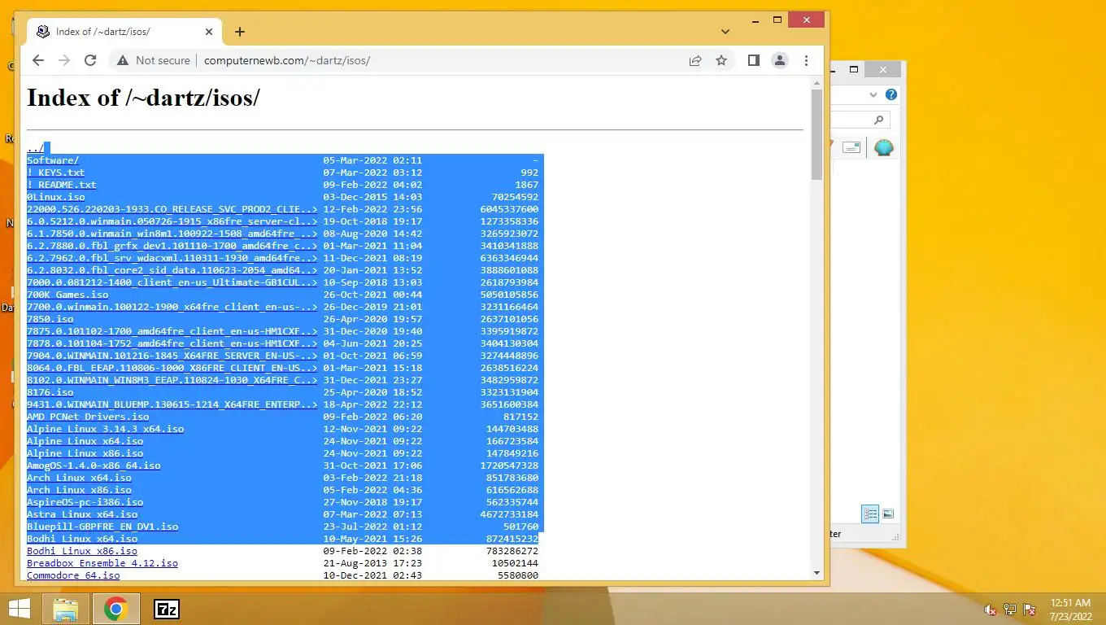
Task: Click the shell icon in background window toolbar
Action: (x=884, y=147)
